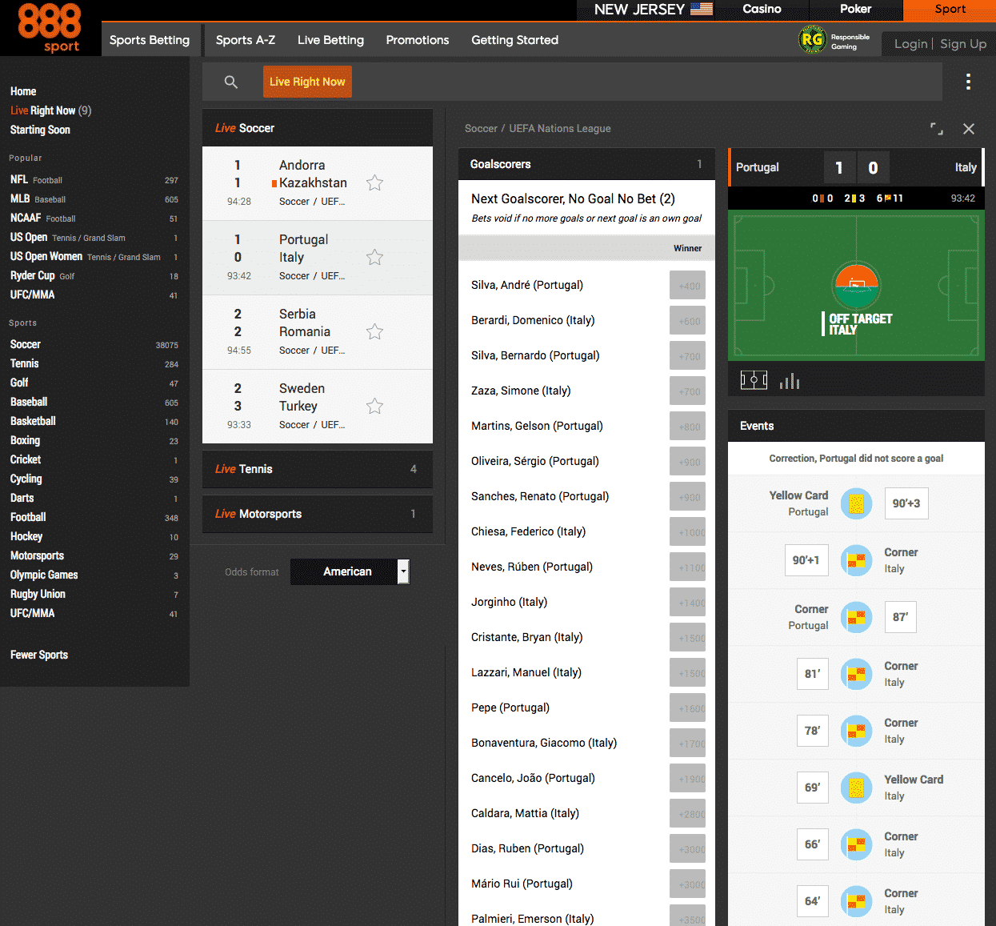Bet Martins, Gelson at +800
This screenshot has height=926, width=996.
point(687,427)
